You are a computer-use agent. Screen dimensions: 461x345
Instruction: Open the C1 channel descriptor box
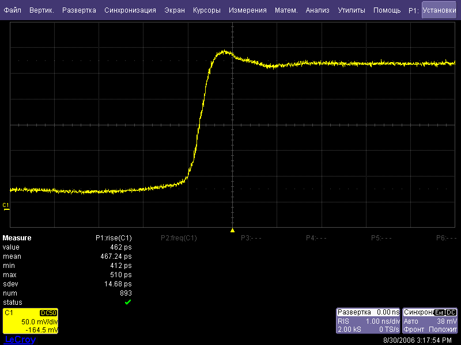[30, 321]
